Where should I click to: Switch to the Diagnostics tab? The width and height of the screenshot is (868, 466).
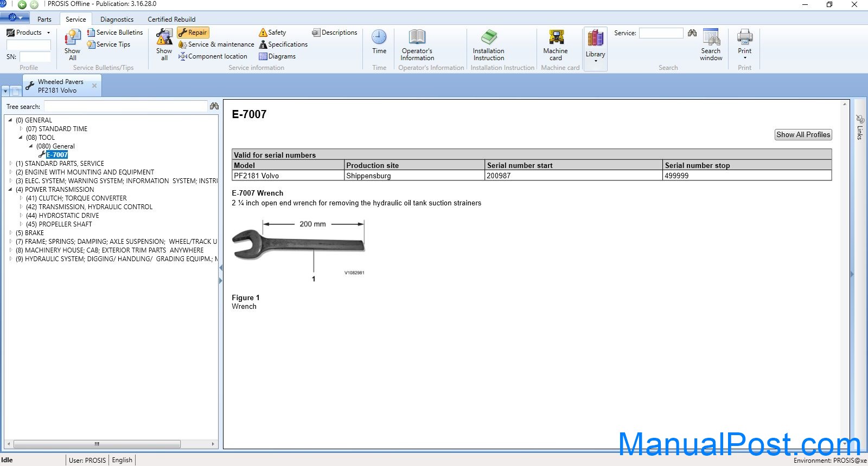(x=117, y=19)
